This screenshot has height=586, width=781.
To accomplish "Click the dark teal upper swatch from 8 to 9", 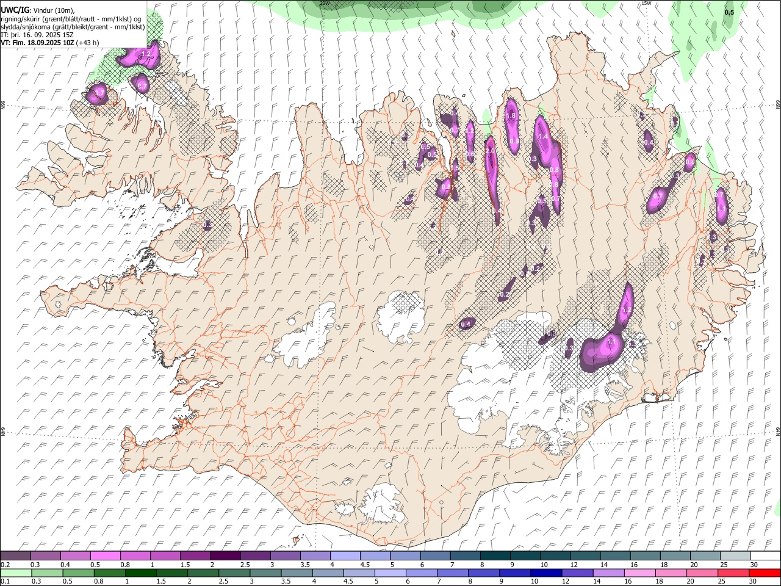I will [495, 556].
